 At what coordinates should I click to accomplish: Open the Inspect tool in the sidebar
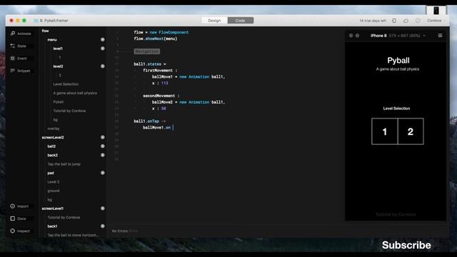(21, 231)
